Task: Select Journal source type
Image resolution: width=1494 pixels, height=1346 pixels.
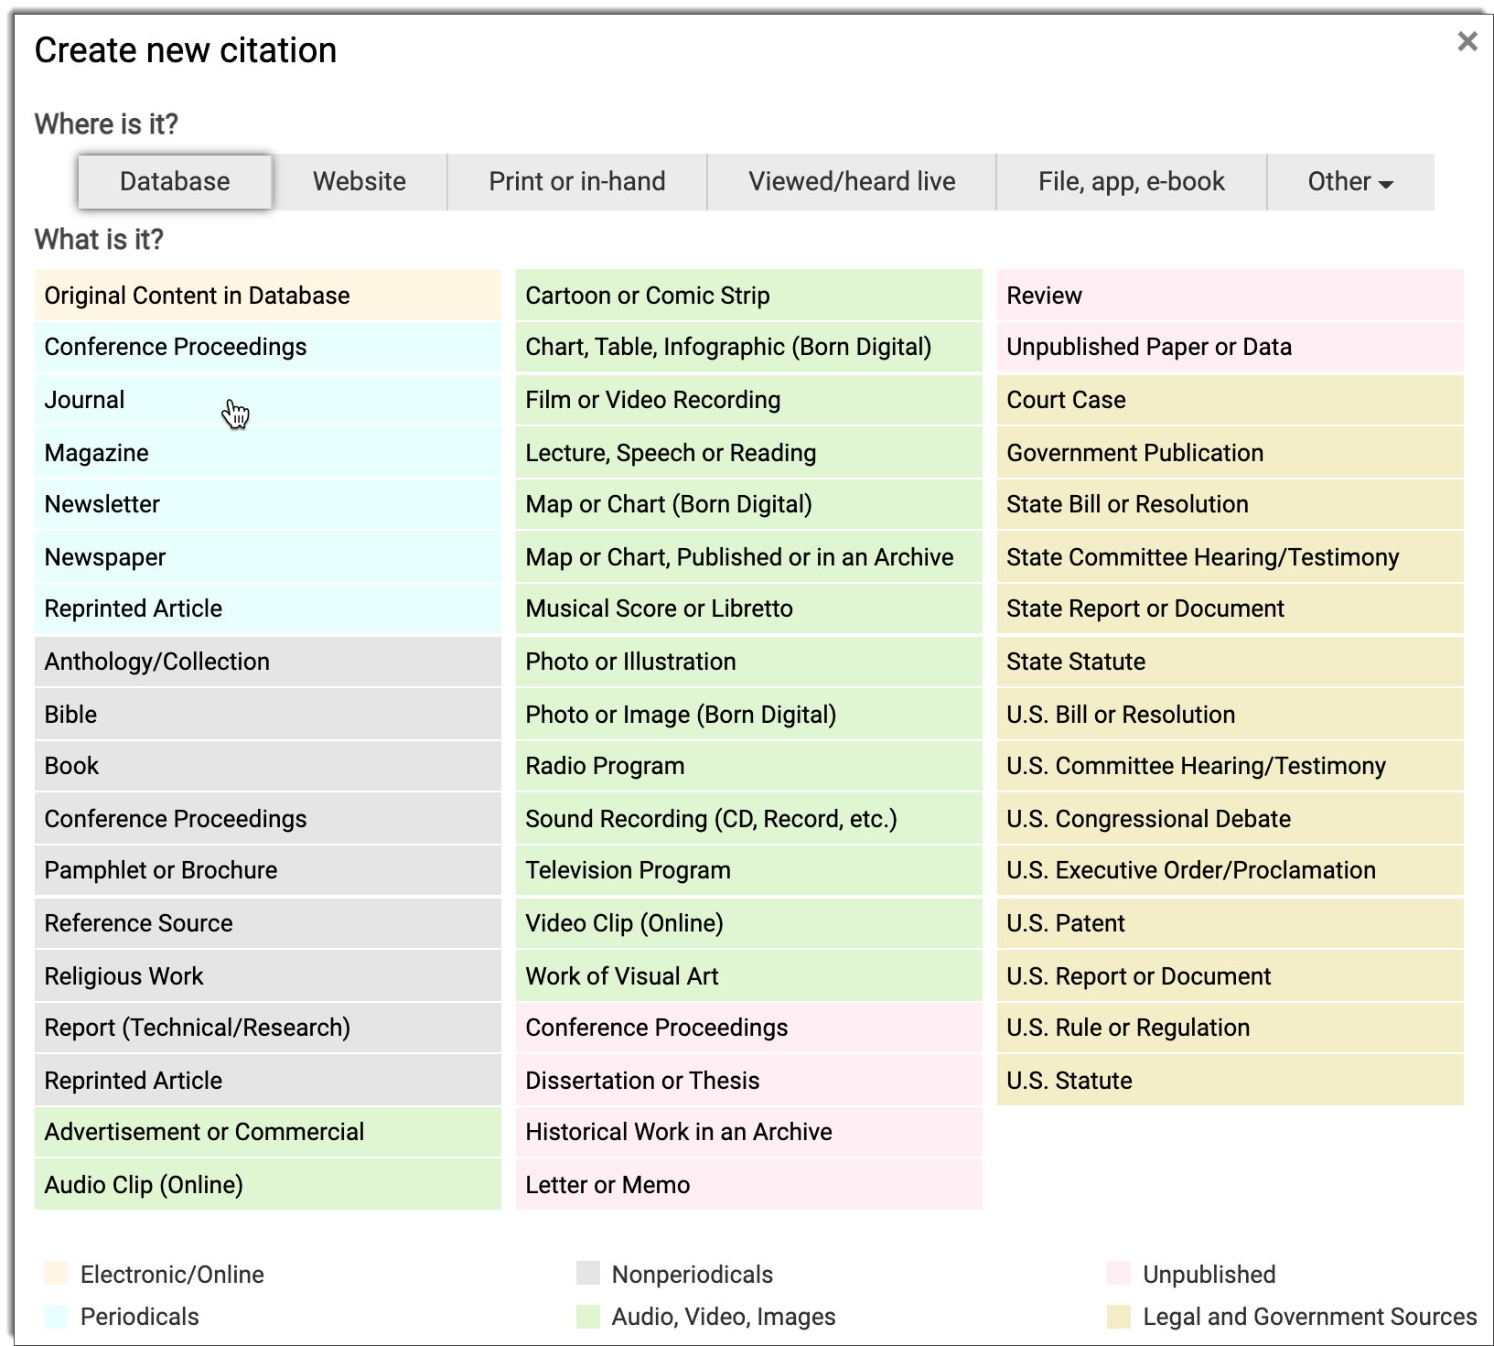Action: [x=85, y=400]
